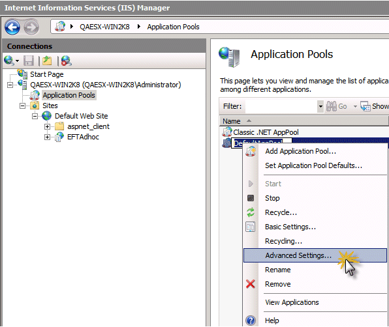Click the DefaultAppPool row icon
This screenshot has height=327, width=389.
coord(226,143)
